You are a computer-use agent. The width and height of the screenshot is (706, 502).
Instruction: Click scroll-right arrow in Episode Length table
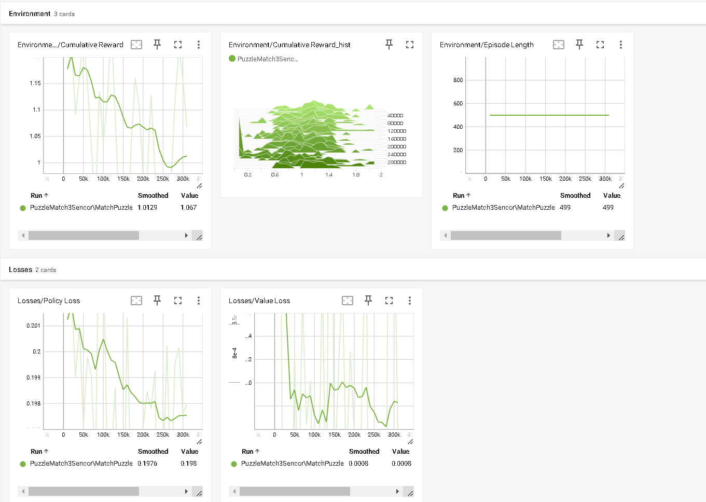(x=608, y=236)
